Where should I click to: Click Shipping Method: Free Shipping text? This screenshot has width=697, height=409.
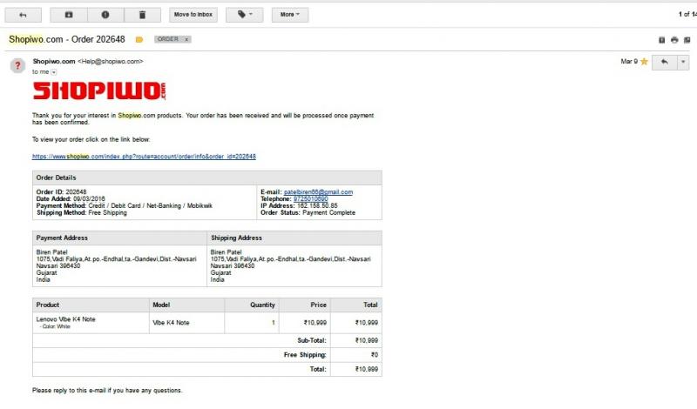click(81, 212)
